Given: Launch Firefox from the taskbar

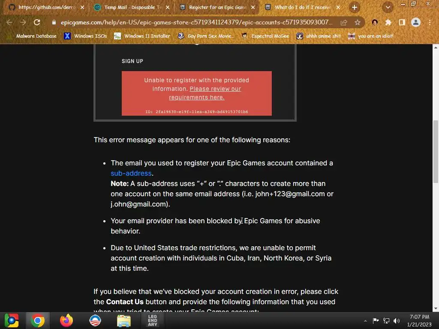Looking at the screenshot, I should coord(66,320).
